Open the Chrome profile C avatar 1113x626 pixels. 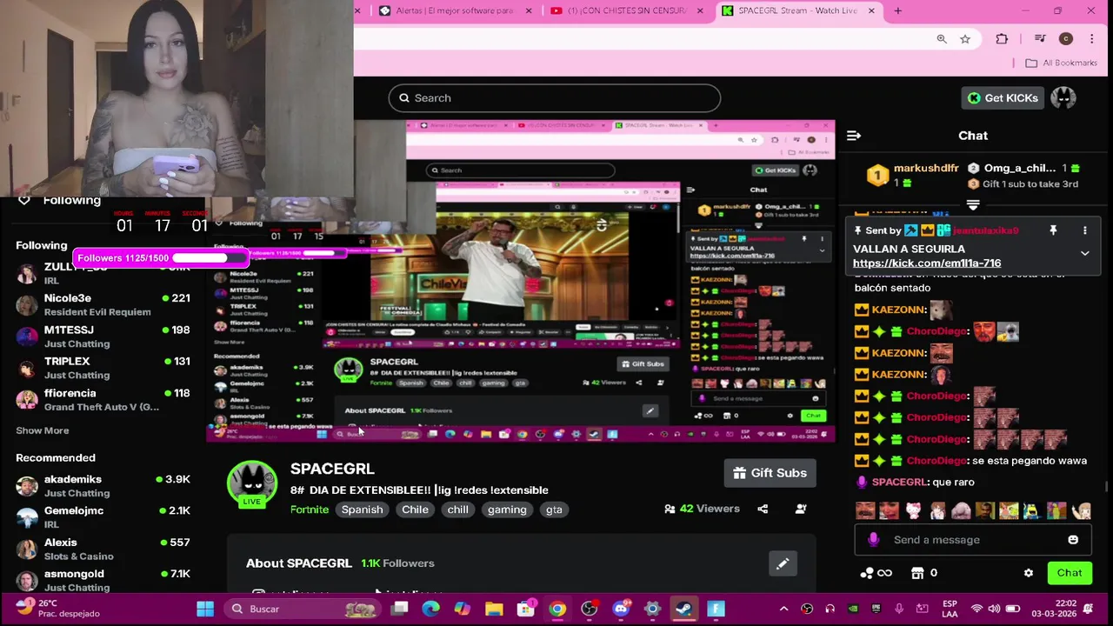[x=1066, y=38]
